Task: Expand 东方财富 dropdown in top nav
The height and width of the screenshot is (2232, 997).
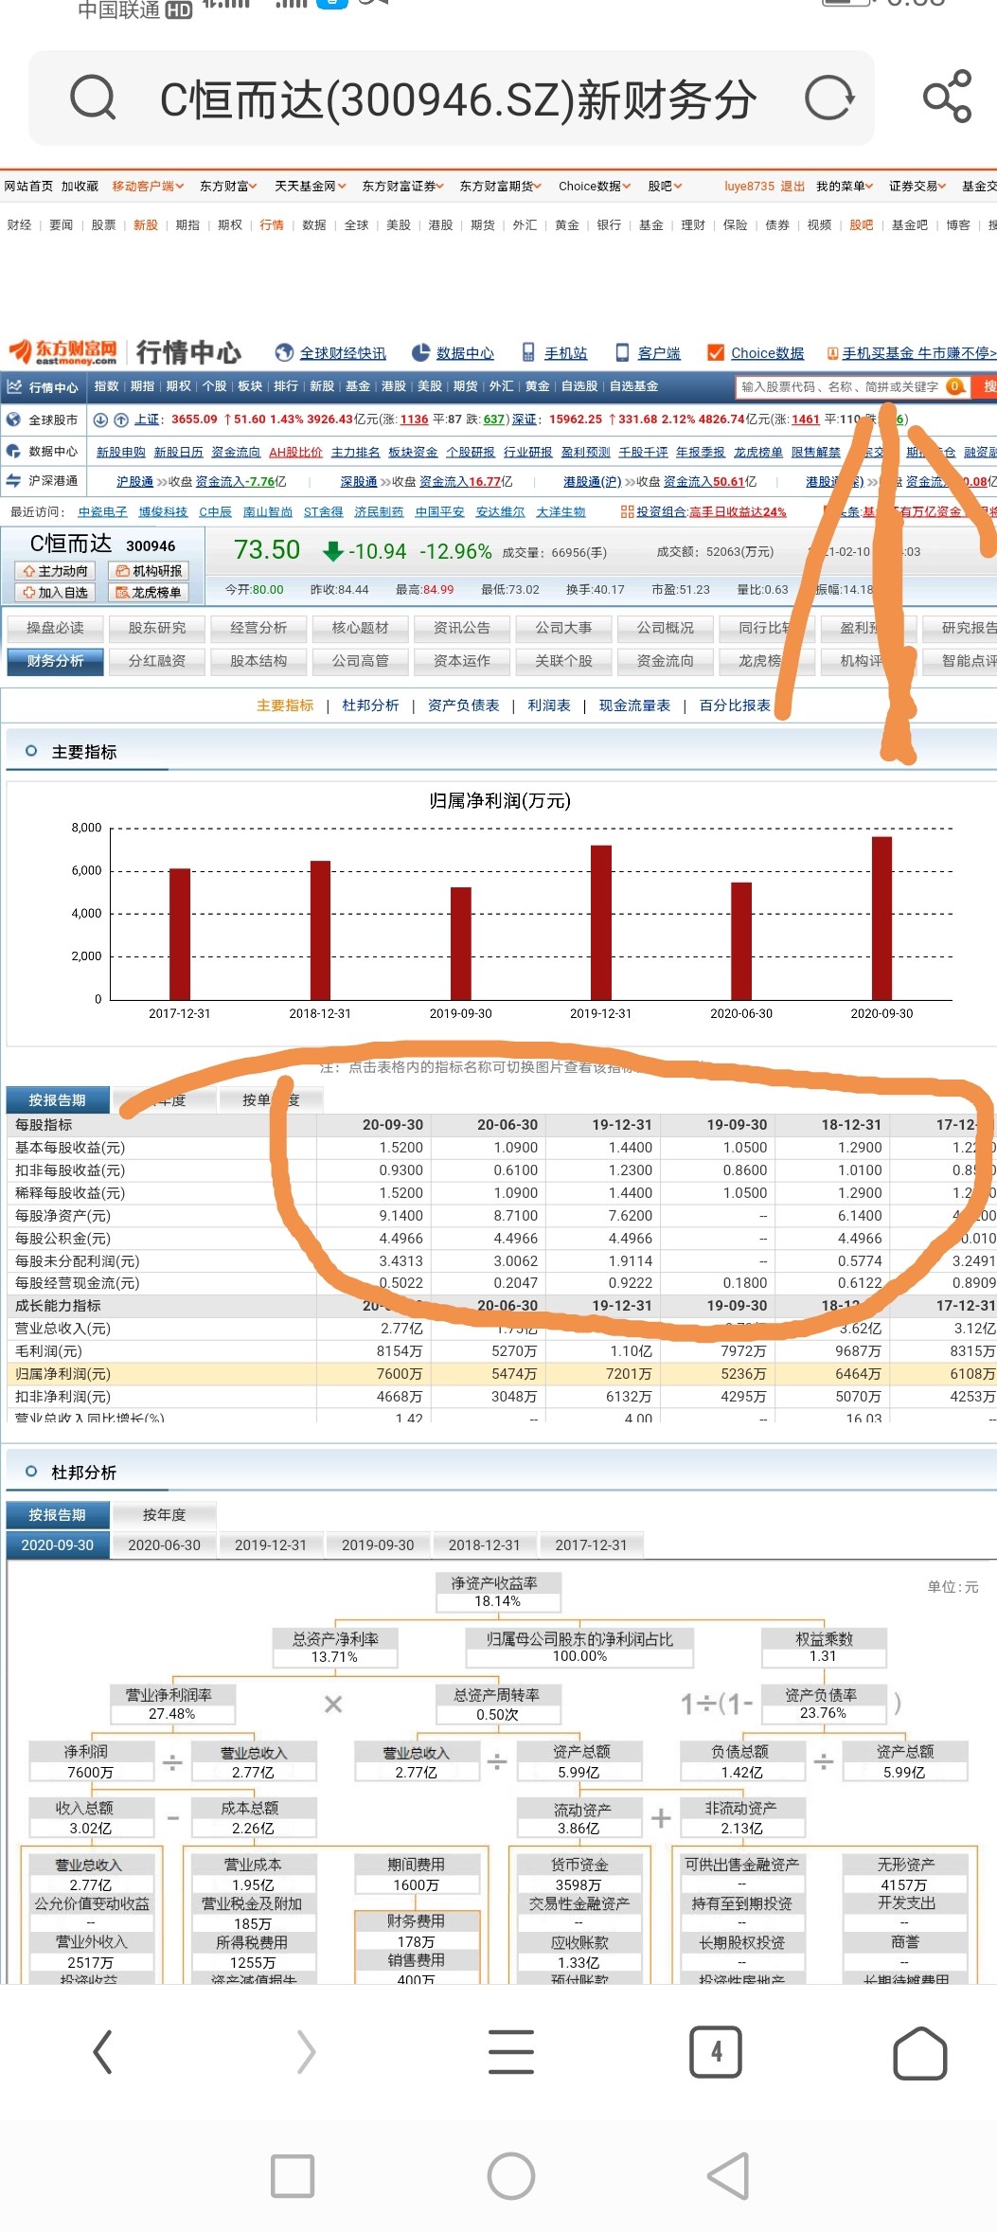Action: pos(229,187)
